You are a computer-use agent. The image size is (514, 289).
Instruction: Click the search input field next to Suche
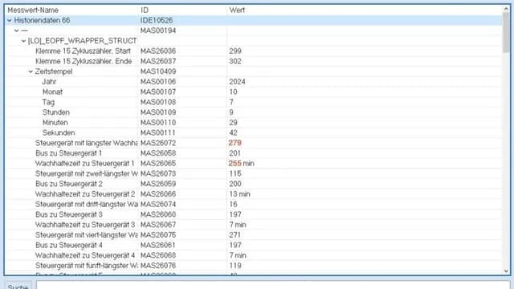273,285
